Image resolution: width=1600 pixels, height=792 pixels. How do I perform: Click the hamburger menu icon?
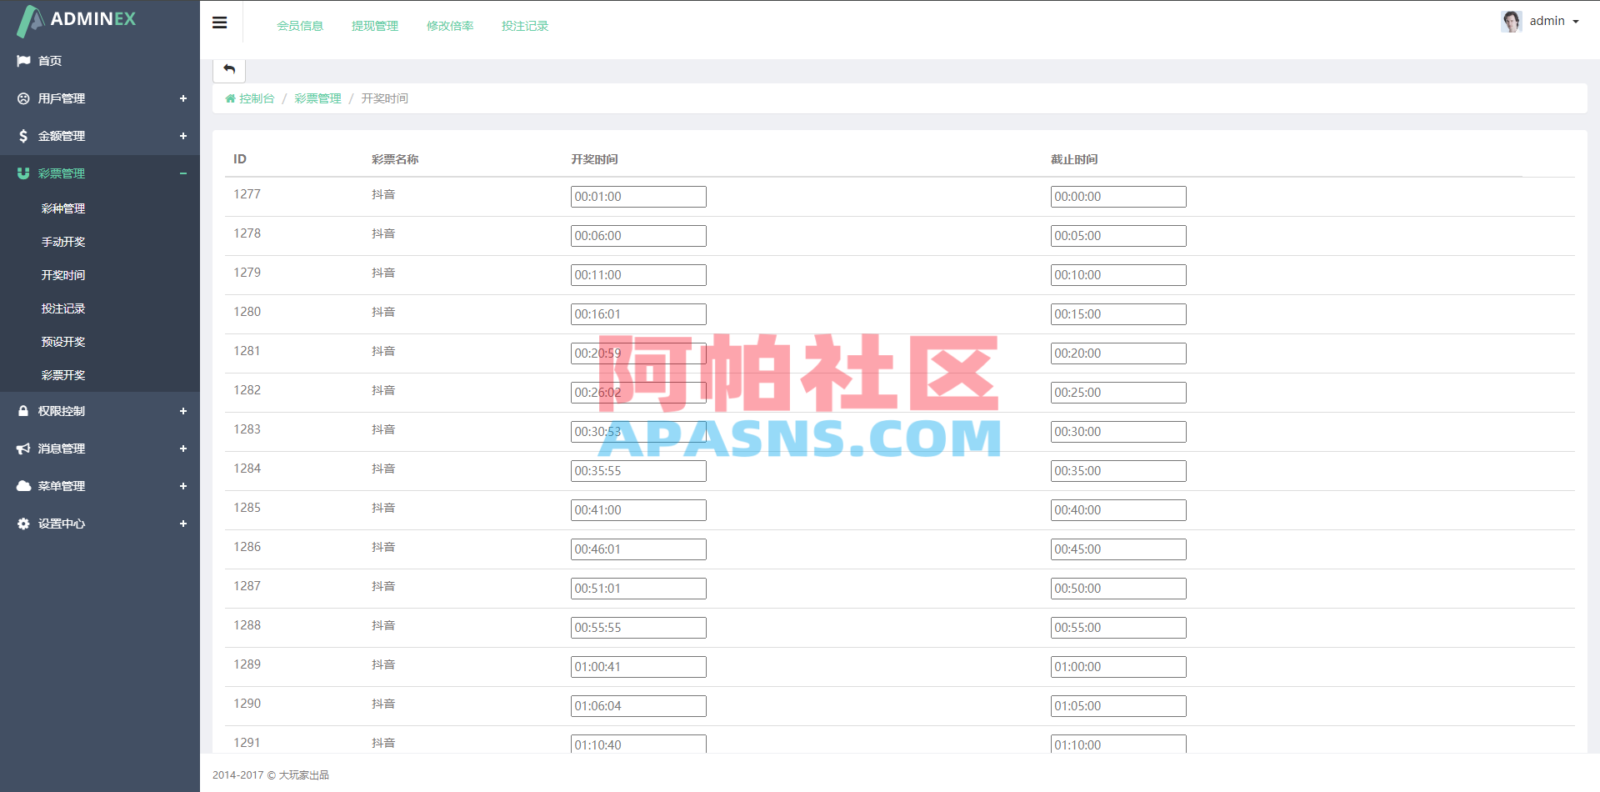pos(219,23)
